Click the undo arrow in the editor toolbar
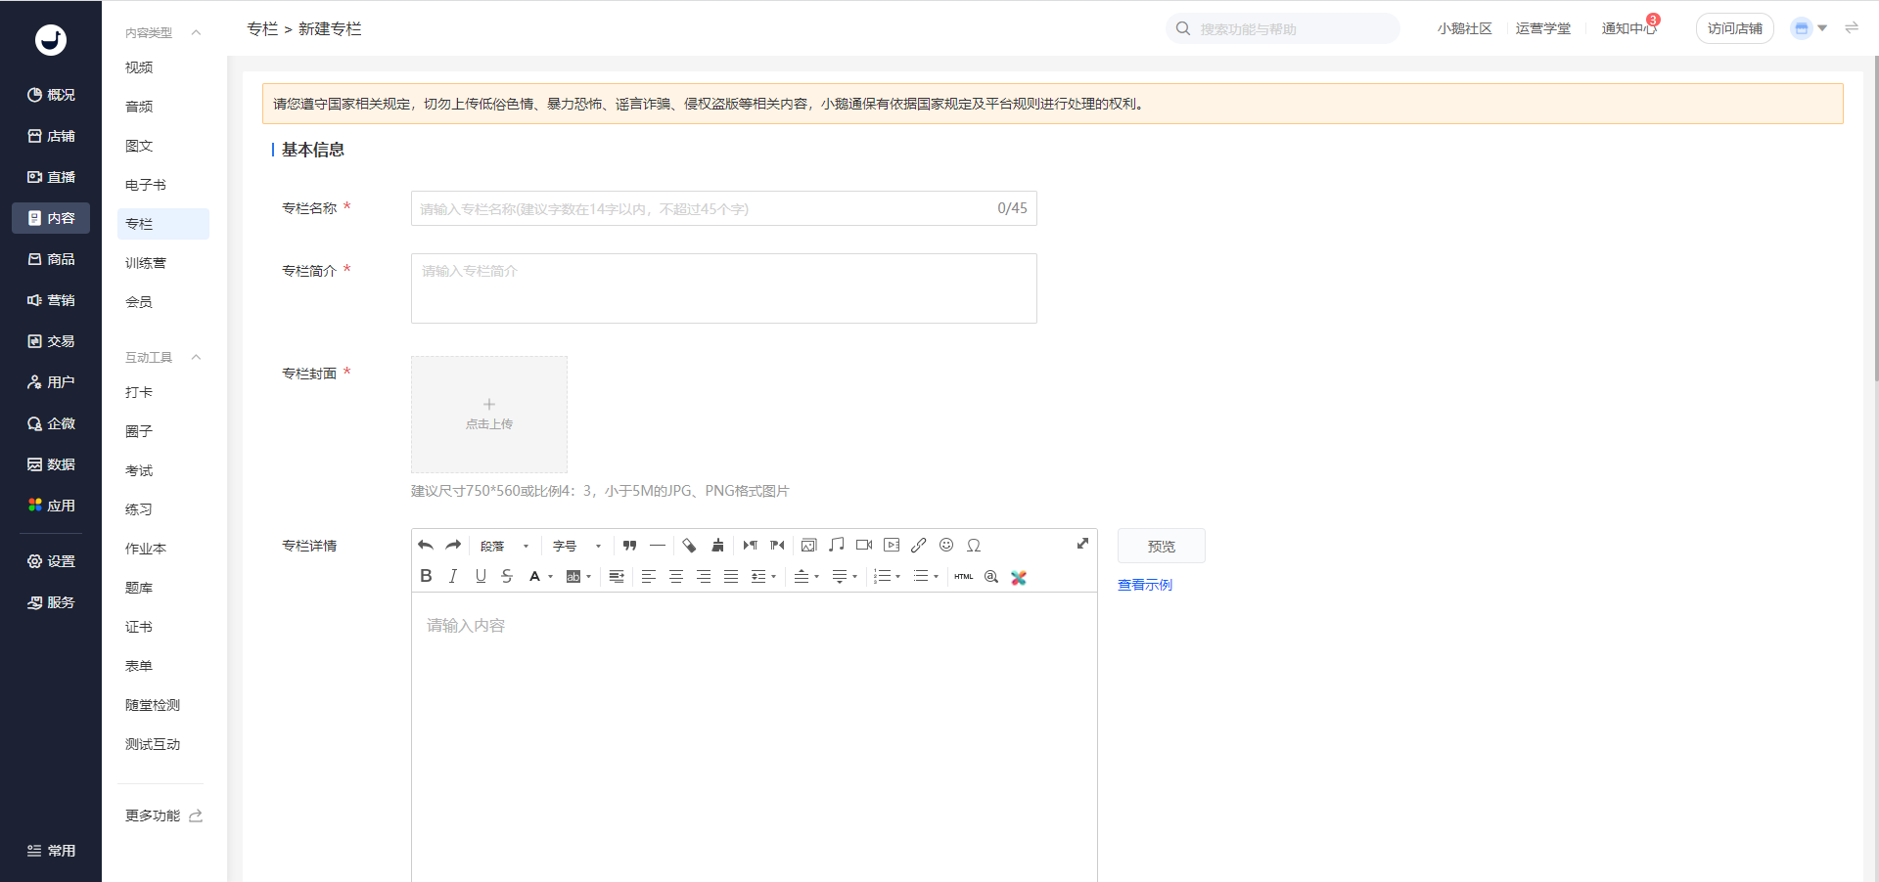This screenshot has width=1879, height=882. [426, 546]
